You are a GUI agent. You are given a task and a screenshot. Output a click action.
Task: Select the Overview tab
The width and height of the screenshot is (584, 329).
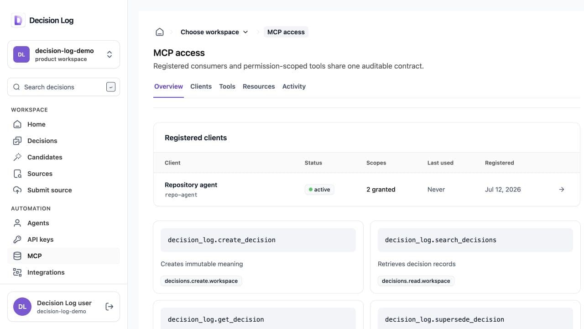coord(168,86)
